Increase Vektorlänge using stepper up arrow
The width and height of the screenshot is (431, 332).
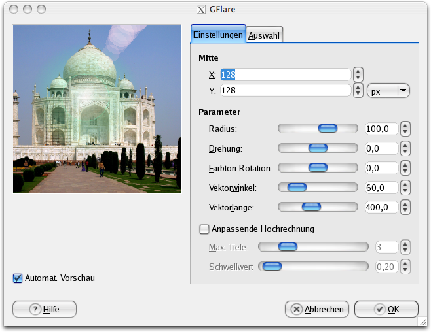tap(405, 204)
